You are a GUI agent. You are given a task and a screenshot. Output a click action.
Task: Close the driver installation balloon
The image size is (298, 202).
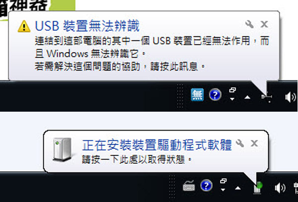tap(254, 143)
